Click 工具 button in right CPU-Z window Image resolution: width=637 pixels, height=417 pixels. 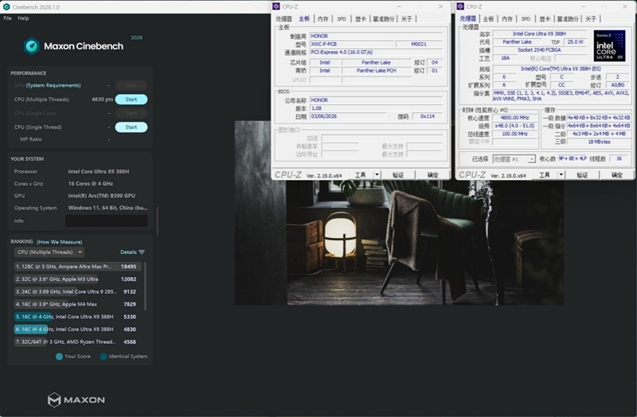(545, 175)
